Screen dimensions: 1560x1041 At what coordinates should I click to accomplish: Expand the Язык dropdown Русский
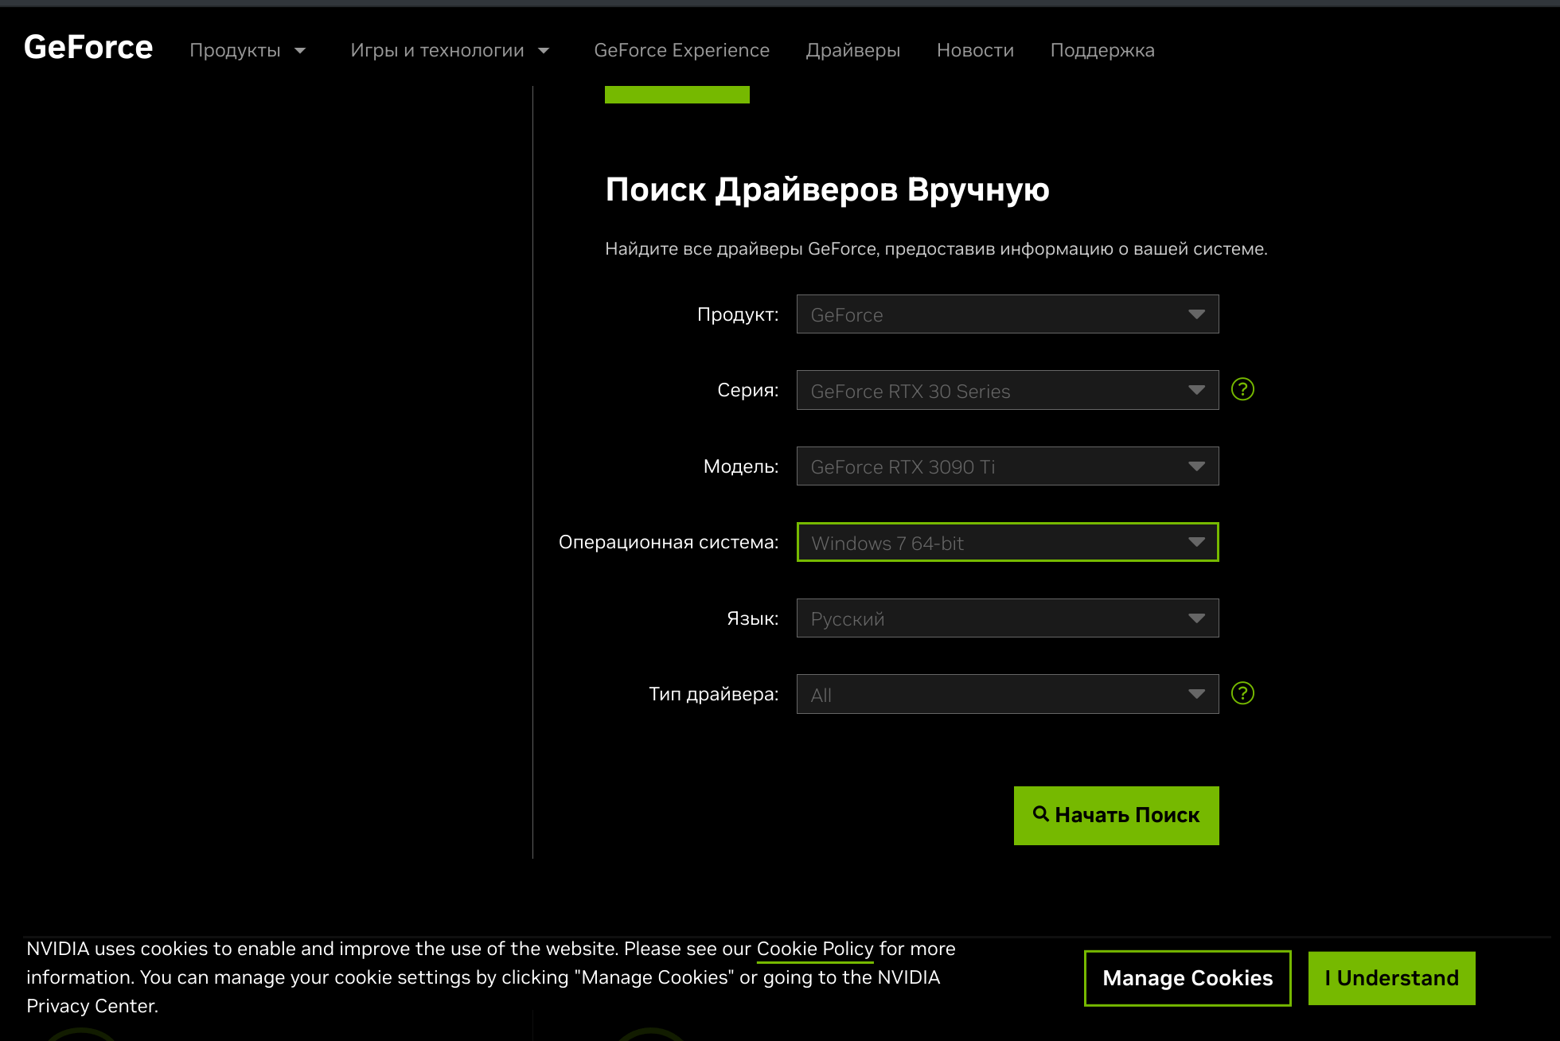pos(1007,618)
